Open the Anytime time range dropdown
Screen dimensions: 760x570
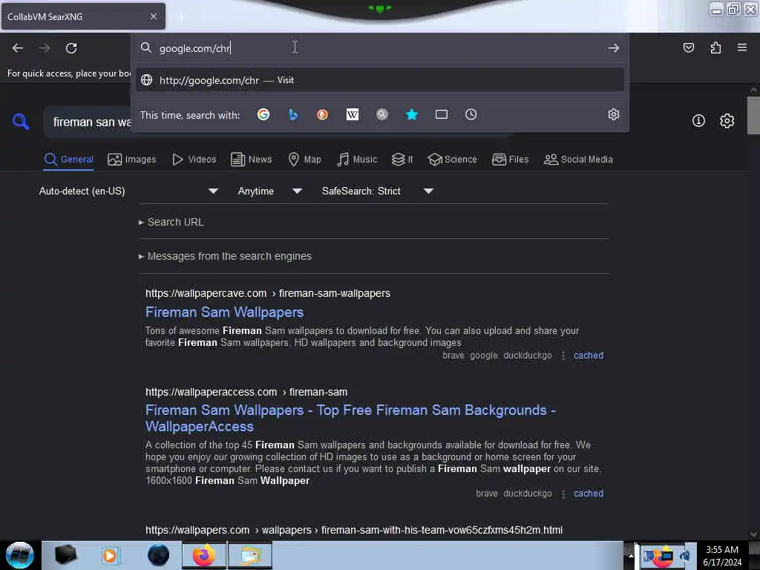[x=269, y=191]
